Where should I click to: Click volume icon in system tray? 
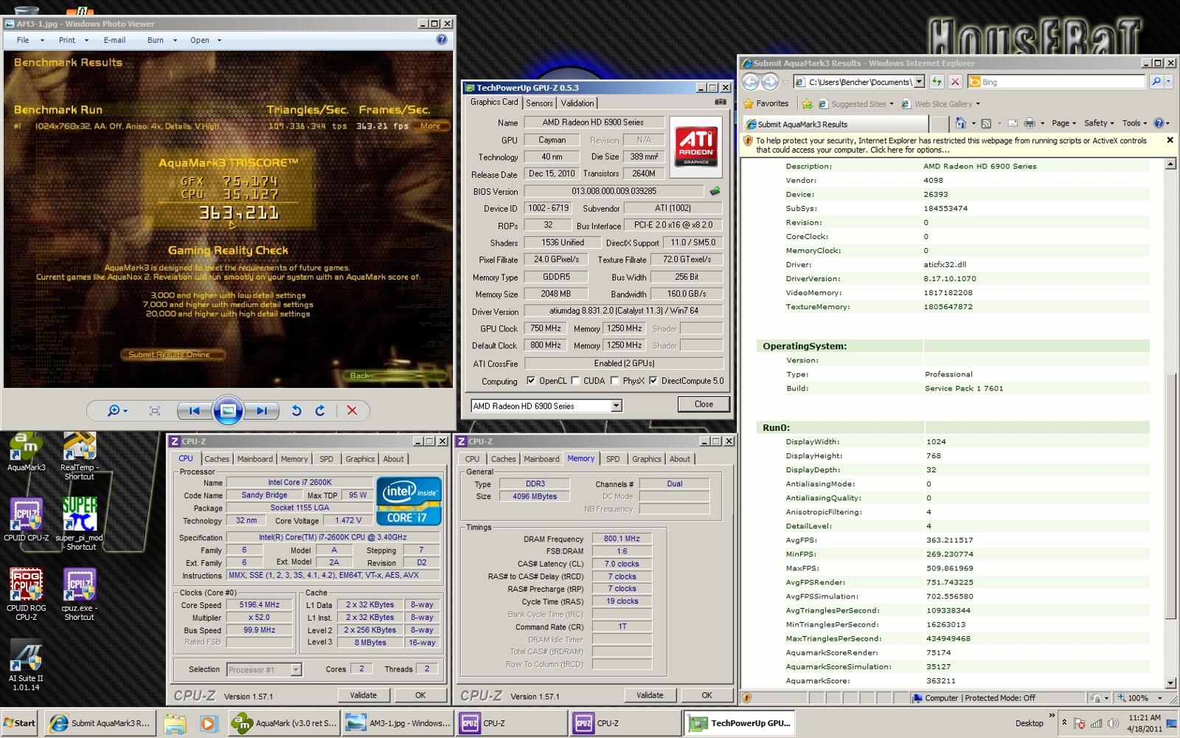click(1112, 723)
